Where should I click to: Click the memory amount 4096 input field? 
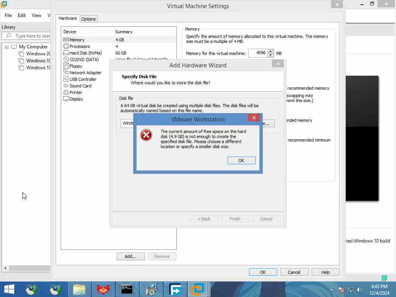click(258, 53)
